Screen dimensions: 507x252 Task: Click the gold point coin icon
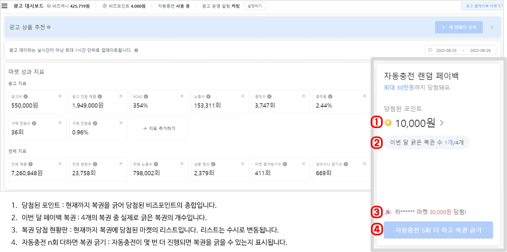(x=388, y=123)
